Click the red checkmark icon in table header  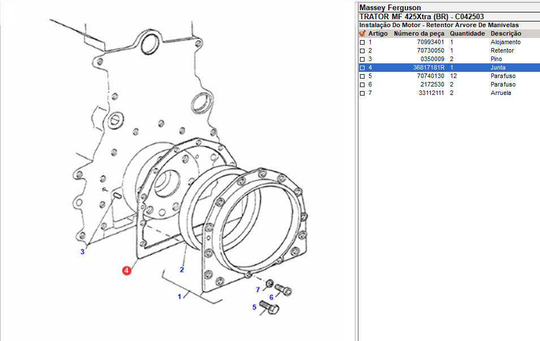[x=362, y=33]
